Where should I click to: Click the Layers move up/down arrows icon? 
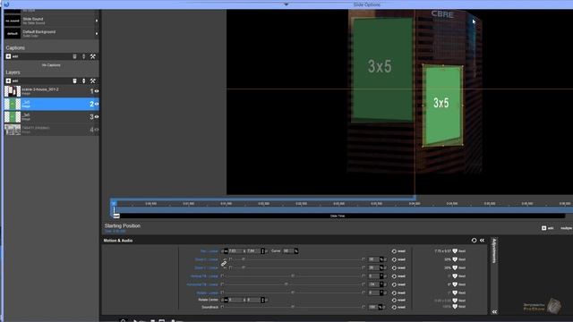(x=83, y=80)
